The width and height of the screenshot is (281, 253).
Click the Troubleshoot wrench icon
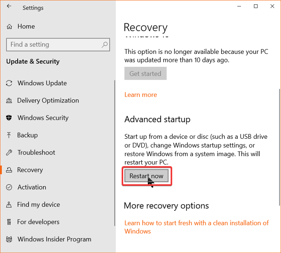point(9,152)
